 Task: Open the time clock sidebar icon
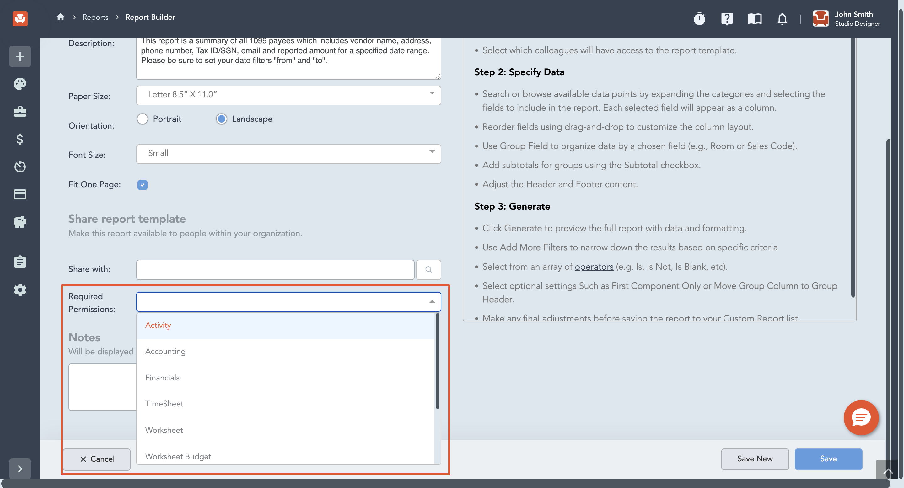coord(20,167)
